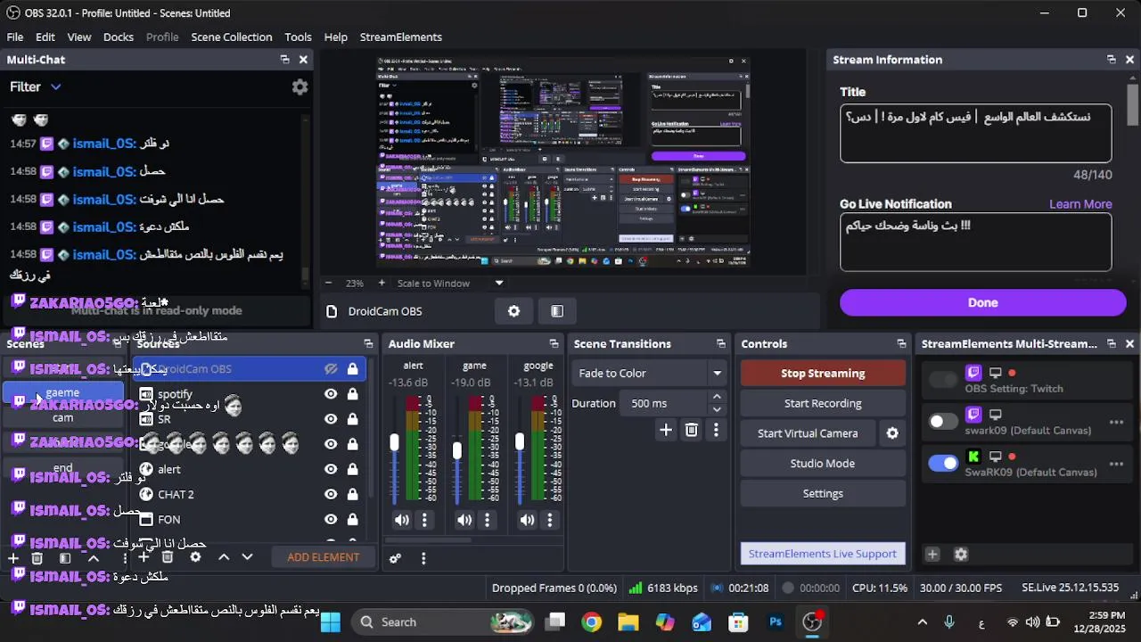The width and height of the screenshot is (1141, 642).
Task: Open more options for SwaRK09 Kick output
Action: click(x=1116, y=464)
